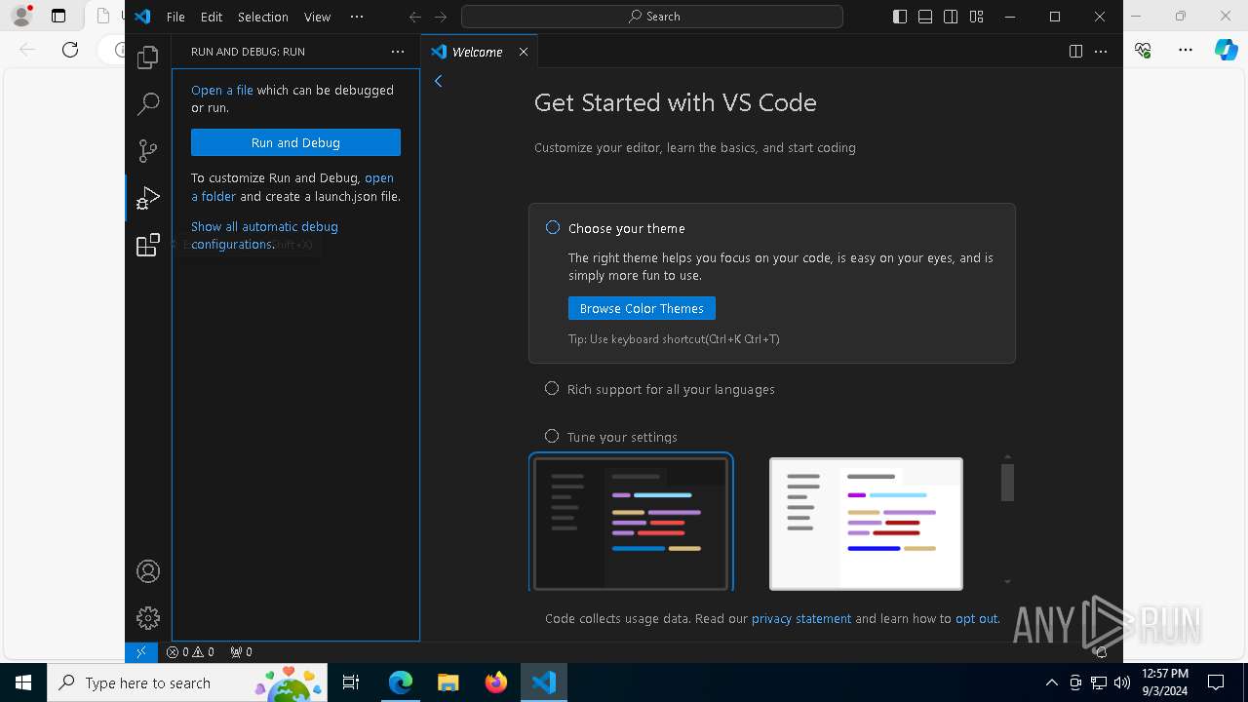Viewport: 1248px width, 702px height.
Task: Open the Search view in activity bar
Action: click(148, 104)
